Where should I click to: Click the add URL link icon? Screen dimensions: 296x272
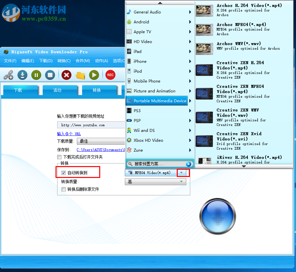pos(8,75)
